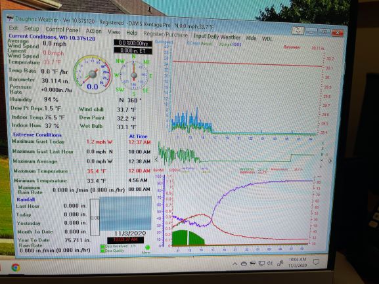The image size is (379, 284).
Task: Click the green wind direction graph
Action: 237,155
